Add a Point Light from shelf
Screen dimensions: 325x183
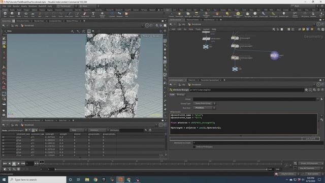click(179, 14)
